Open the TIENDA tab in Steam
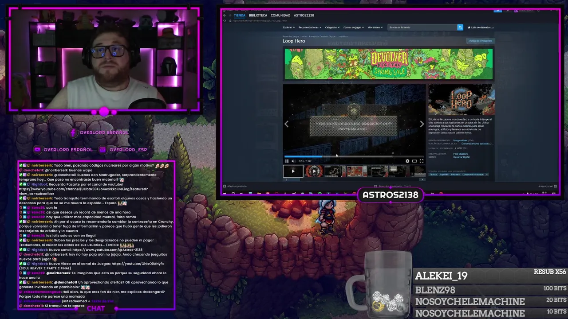 click(x=240, y=15)
